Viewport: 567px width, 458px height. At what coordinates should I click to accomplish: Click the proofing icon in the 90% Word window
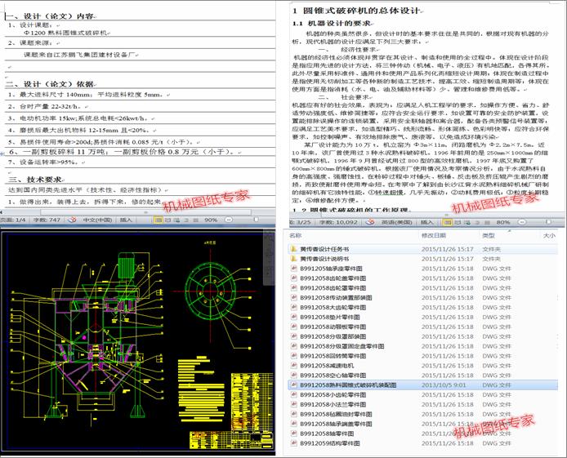click(x=72, y=220)
